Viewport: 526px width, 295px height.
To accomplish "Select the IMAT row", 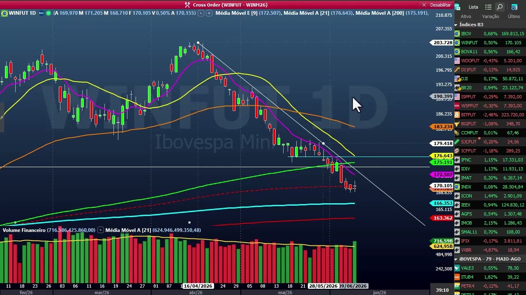I will tap(490, 178).
